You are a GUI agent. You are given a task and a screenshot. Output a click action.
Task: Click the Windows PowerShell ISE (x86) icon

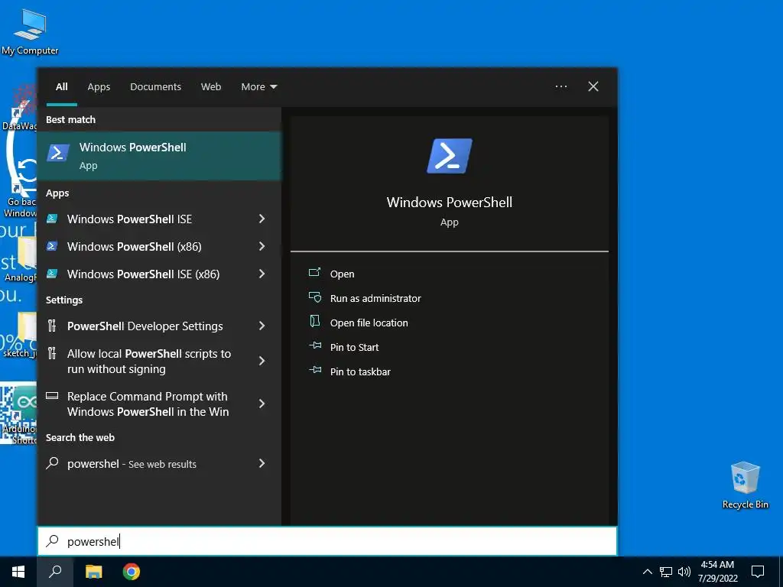coord(52,274)
